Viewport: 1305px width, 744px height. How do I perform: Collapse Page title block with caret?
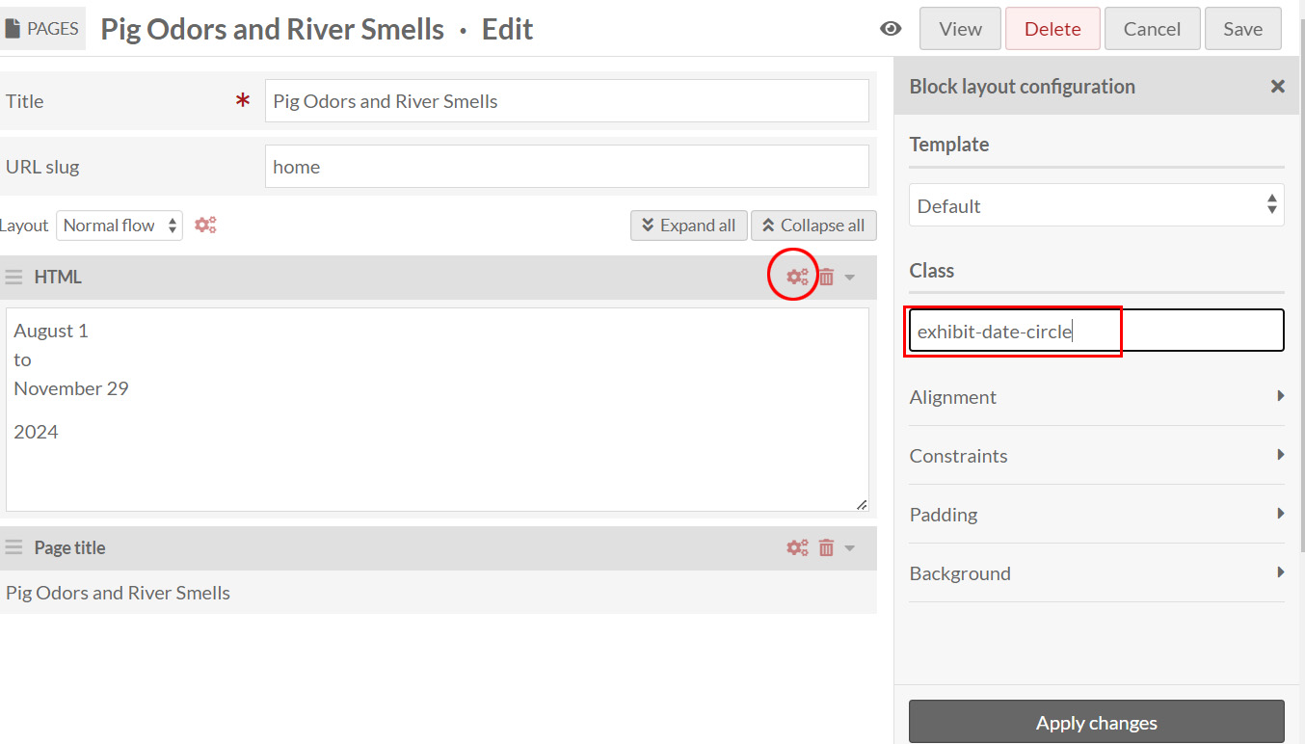tap(850, 547)
